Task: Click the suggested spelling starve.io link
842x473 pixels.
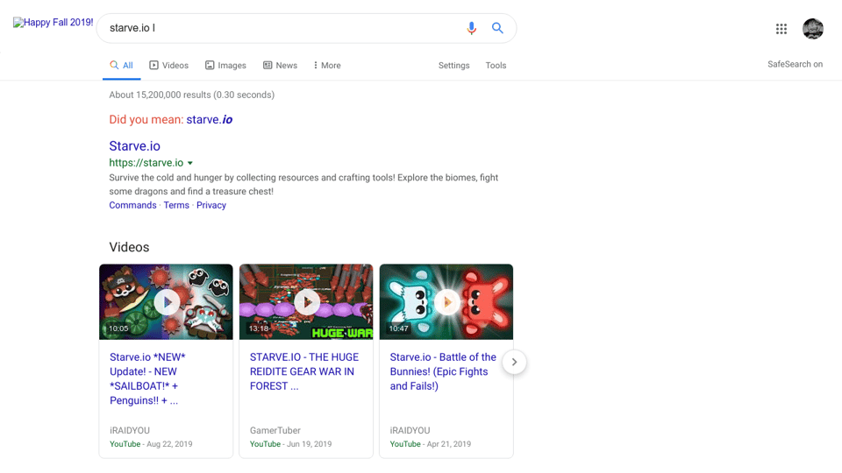Action: point(210,120)
